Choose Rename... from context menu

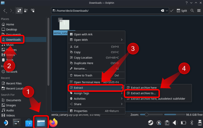[x=96, y=68]
